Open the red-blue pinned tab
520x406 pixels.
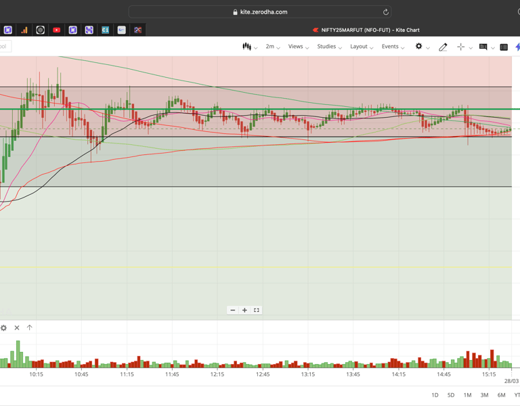[x=138, y=30]
